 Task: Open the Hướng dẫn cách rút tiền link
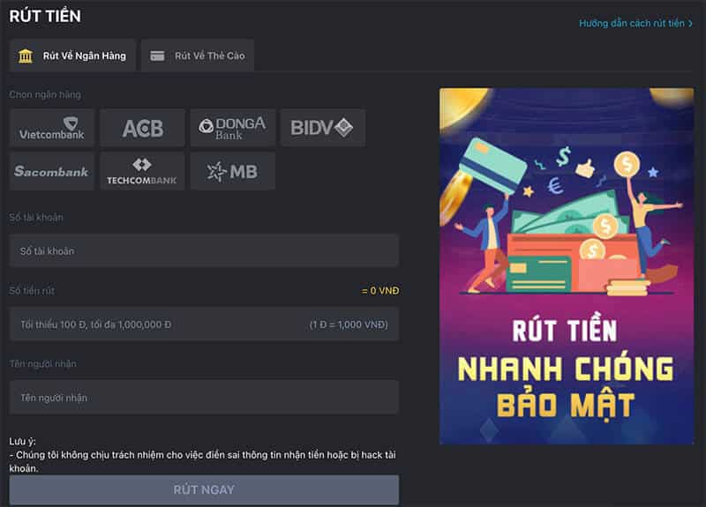pyautogui.click(x=631, y=24)
